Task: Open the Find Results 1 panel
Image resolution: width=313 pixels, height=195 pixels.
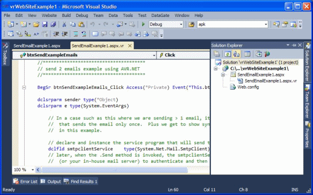Action: pyautogui.click(x=81, y=182)
